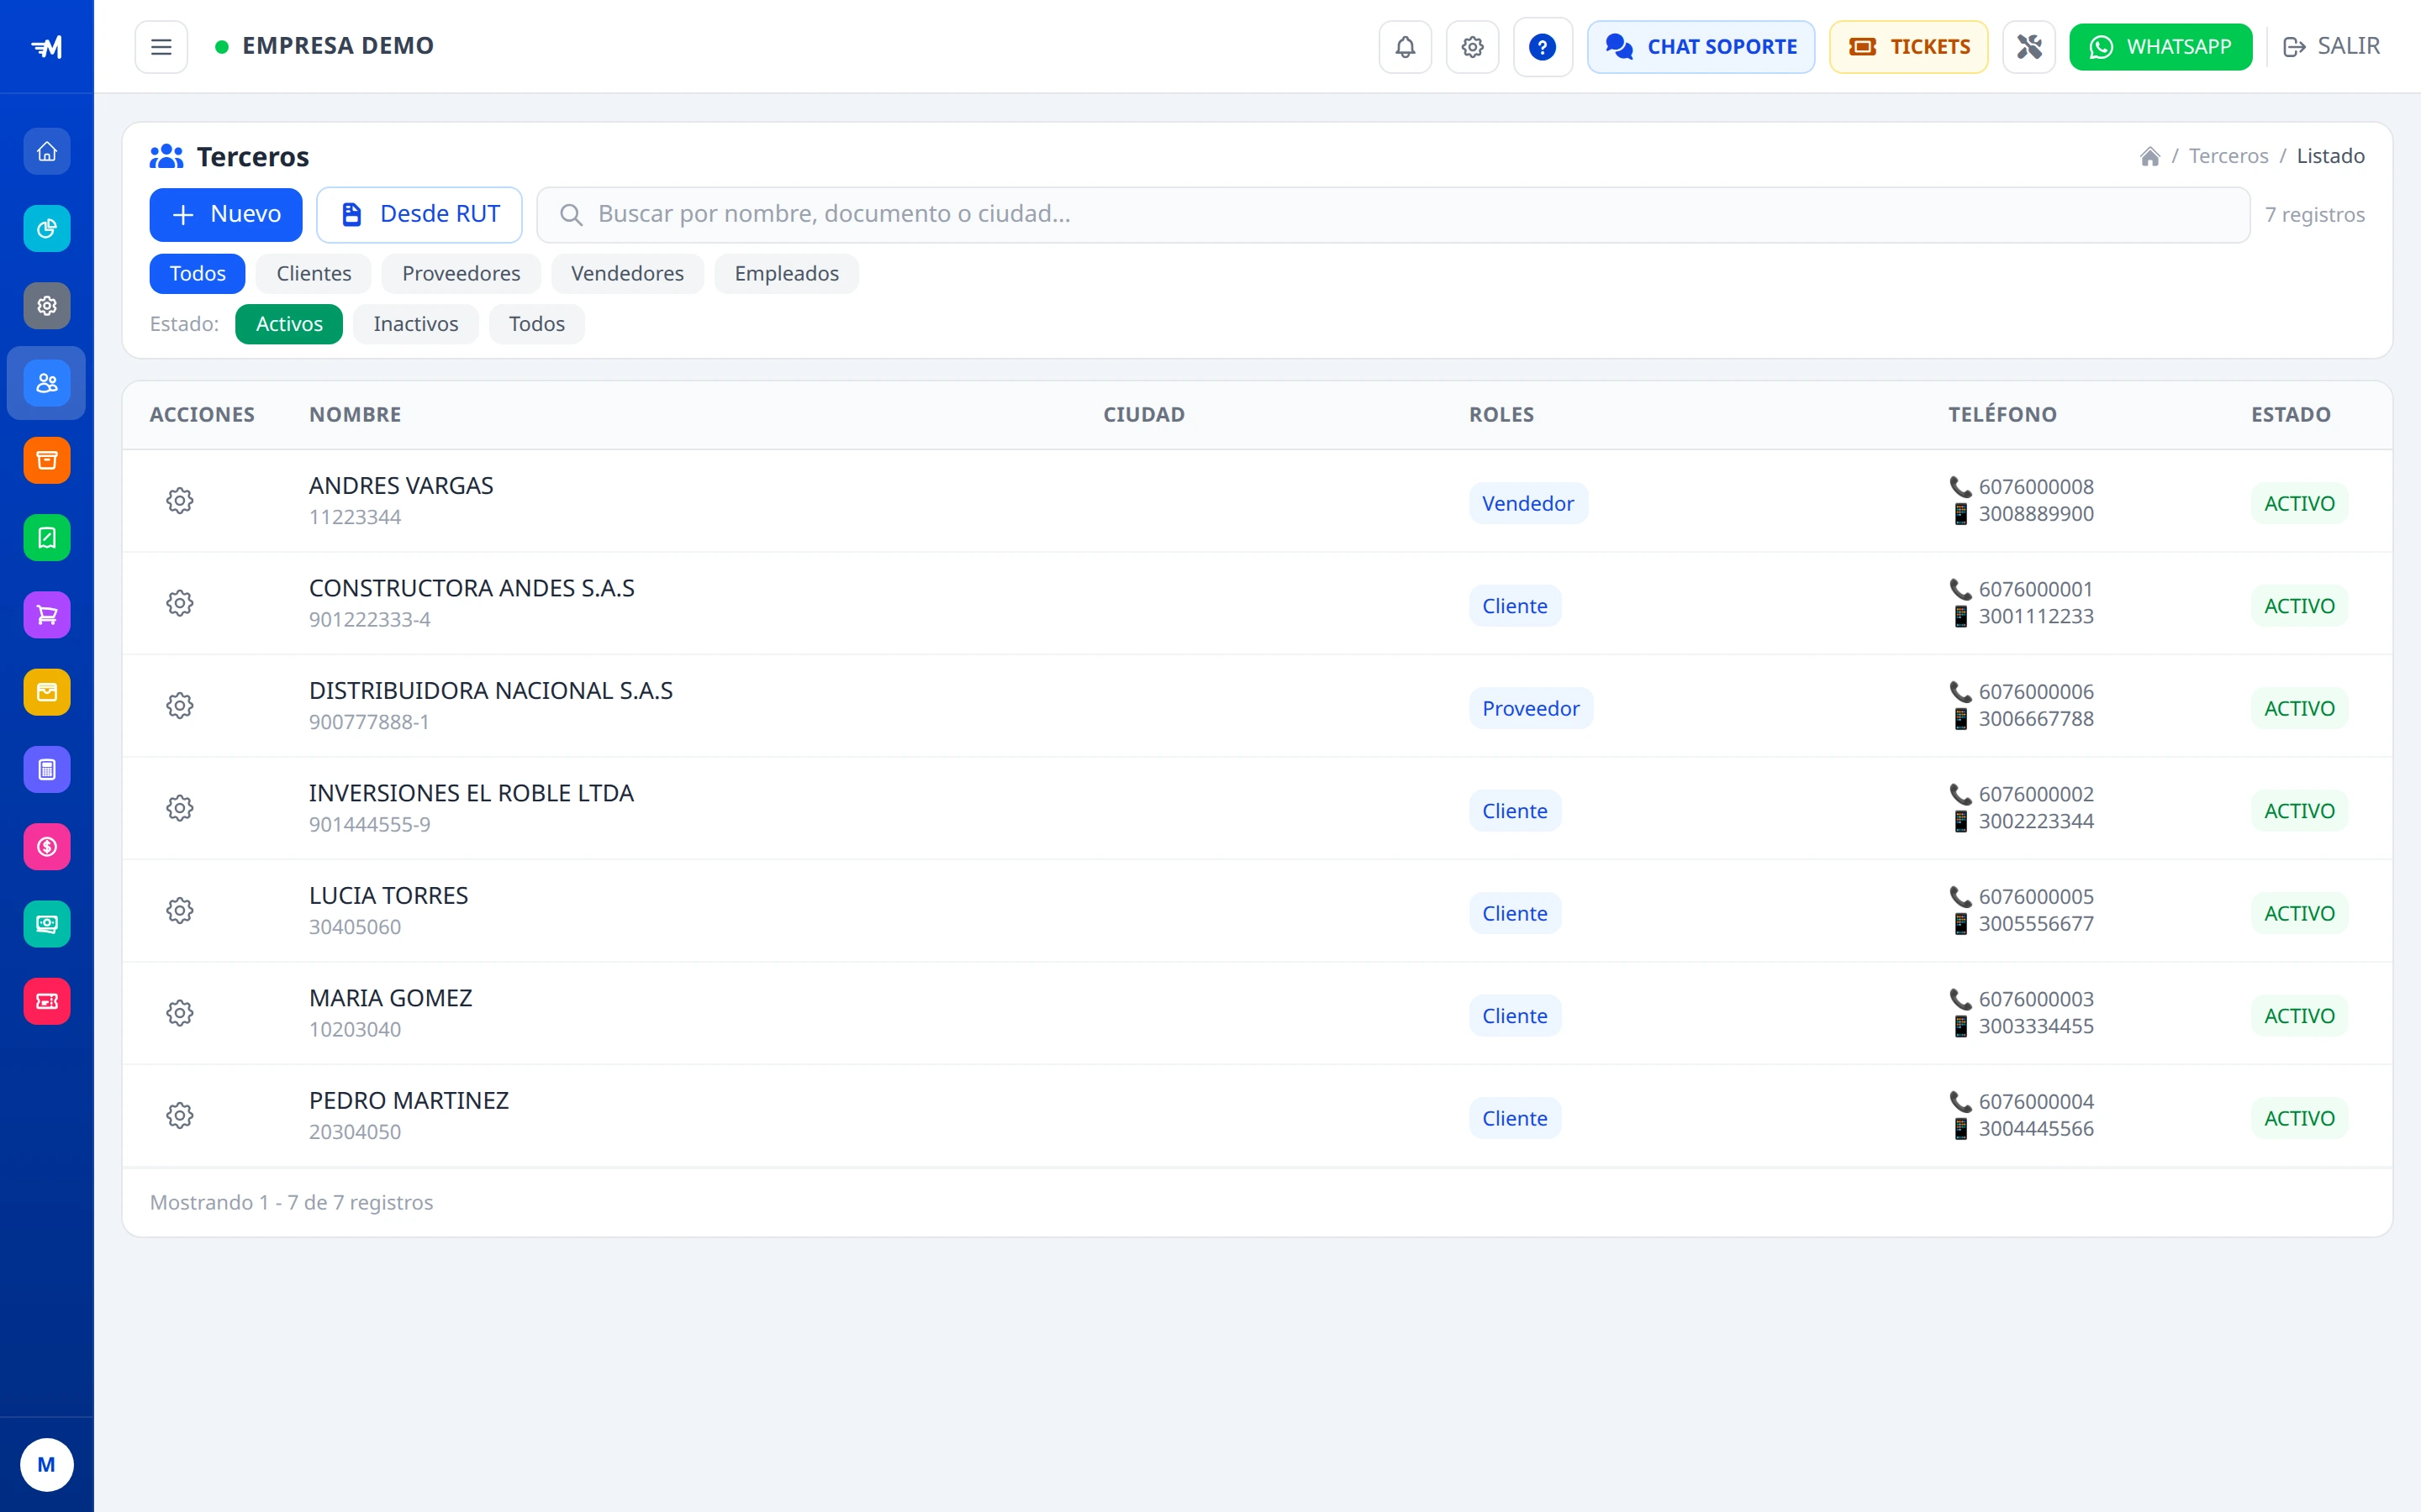Open actions gear for INVERSIONES EL ROBLE LTDA
The height and width of the screenshot is (1512, 2421).
180,808
